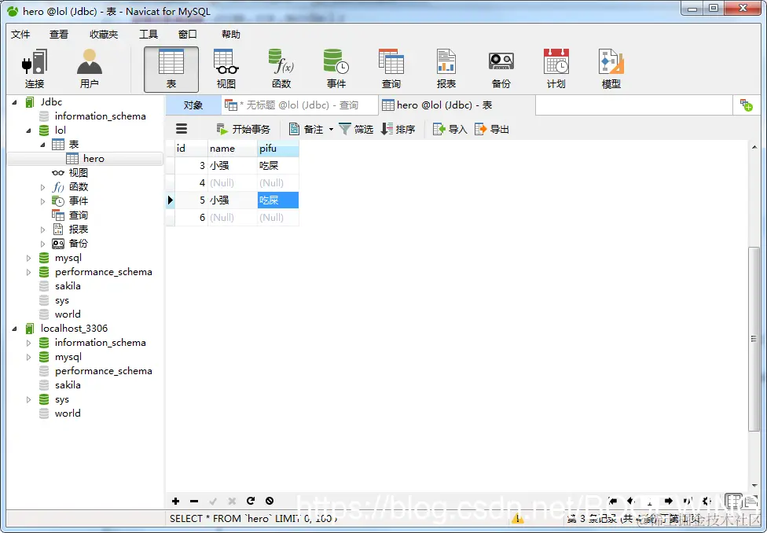Click the 备份 (Backup) toolbar icon
The image size is (767, 533).
click(501, 69)
